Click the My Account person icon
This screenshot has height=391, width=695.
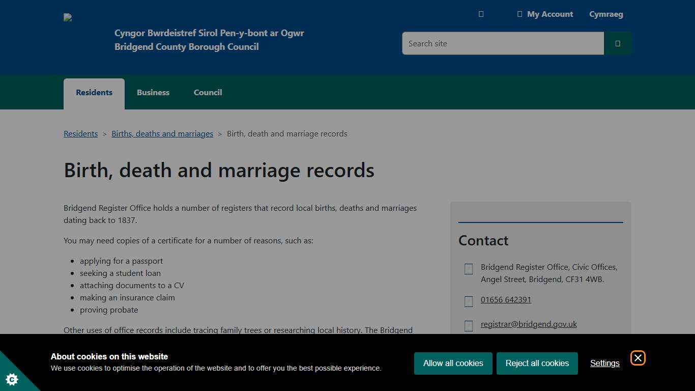(x=518, y=14)
